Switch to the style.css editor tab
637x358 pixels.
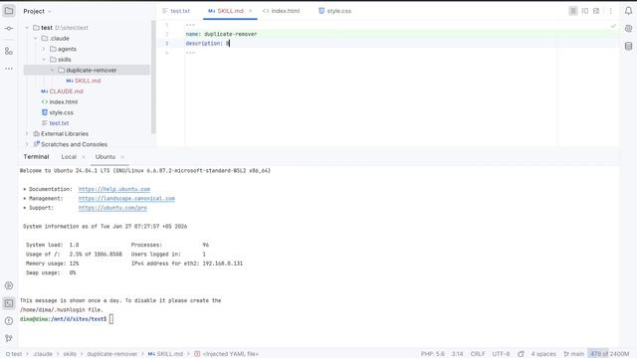click(x=335, y=11)
